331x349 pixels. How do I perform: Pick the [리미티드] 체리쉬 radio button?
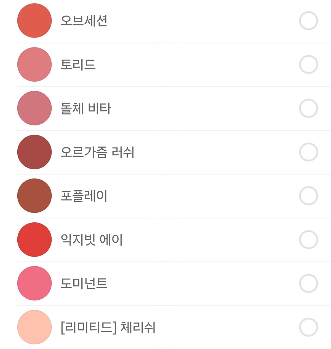[308, 327]
